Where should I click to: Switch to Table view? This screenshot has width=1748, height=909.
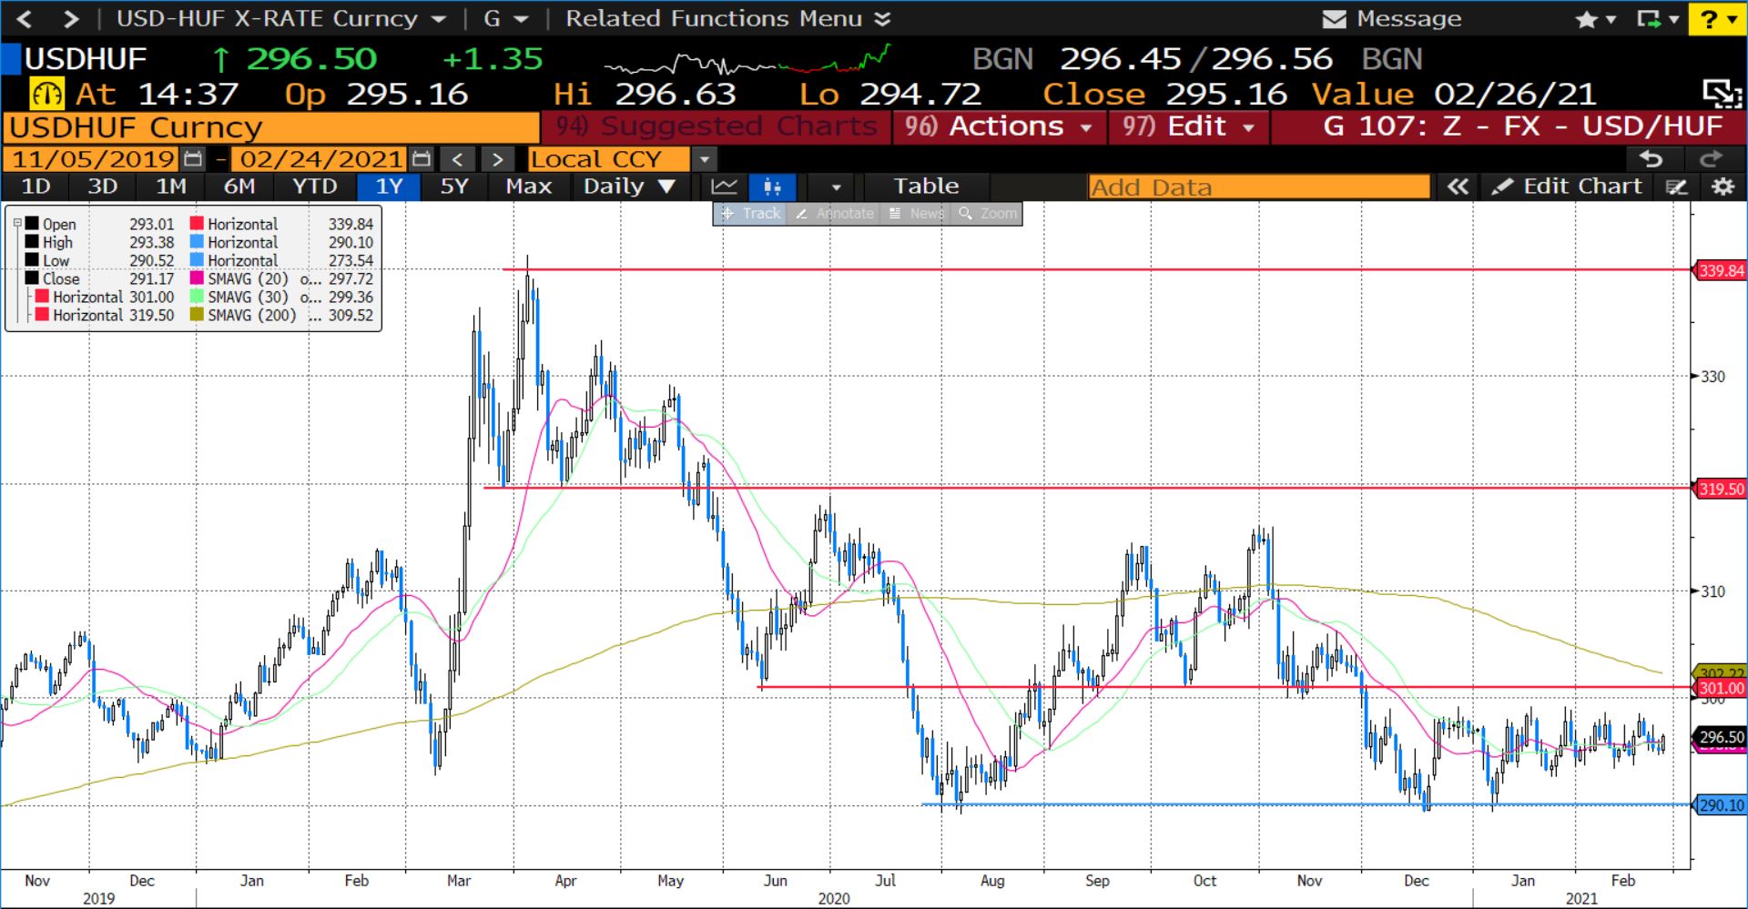pos(926,187)
